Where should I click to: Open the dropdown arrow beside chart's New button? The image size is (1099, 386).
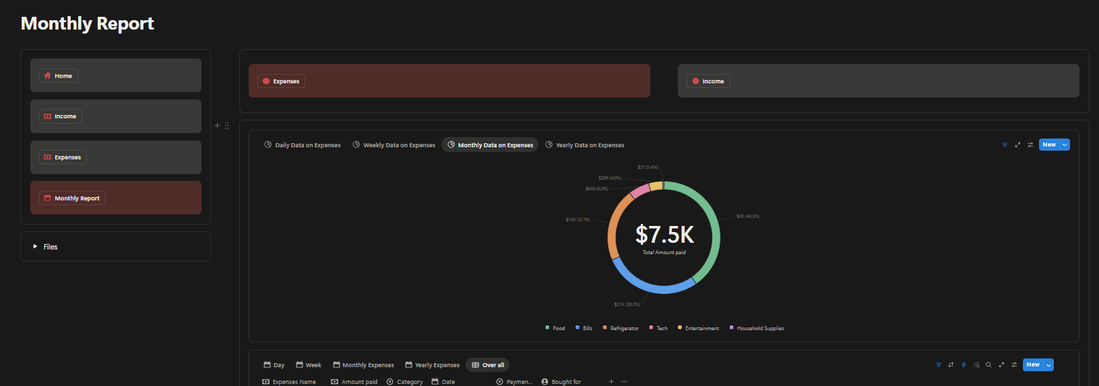click(1065, 145)
